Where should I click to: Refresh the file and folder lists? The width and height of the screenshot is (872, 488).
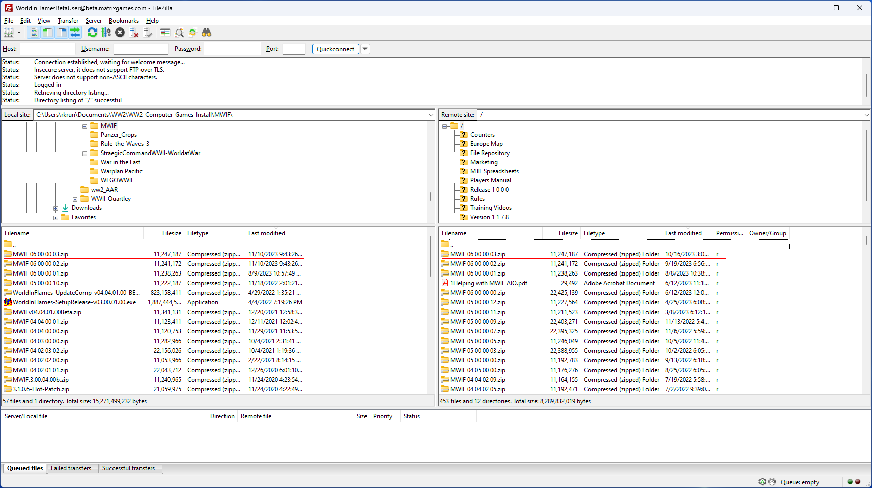click(x=92, y=33)
